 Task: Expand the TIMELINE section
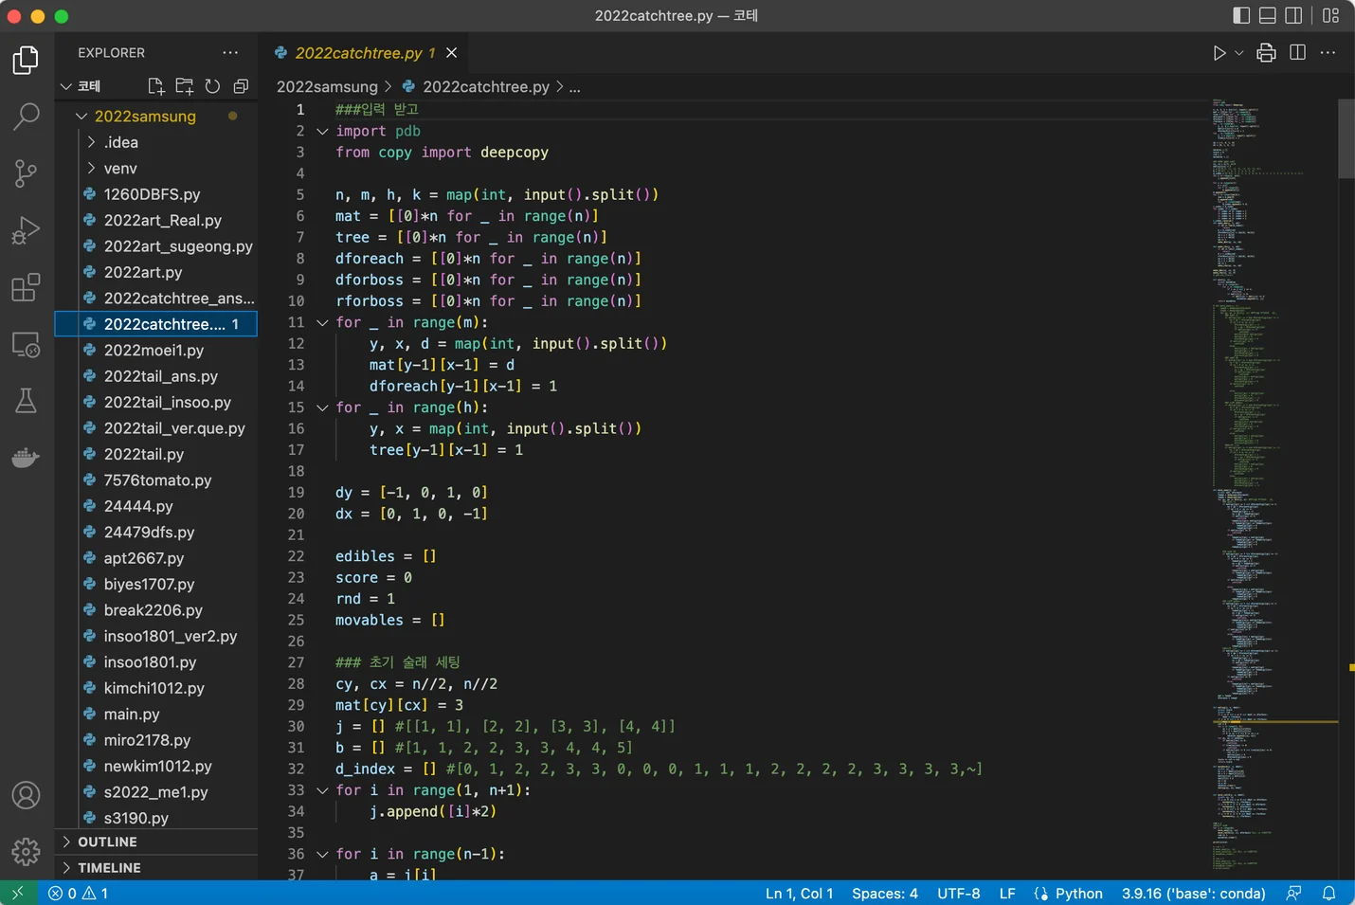click(156, 867)
